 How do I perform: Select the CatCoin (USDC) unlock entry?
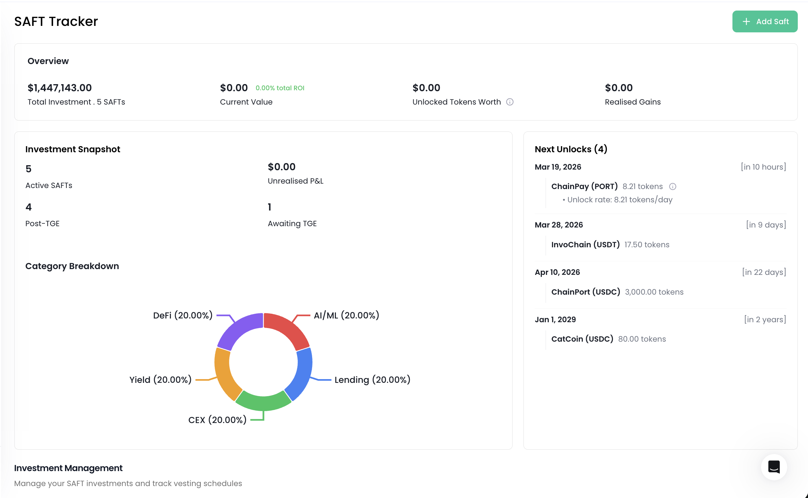pyautogui.click(x=582, y=339)
